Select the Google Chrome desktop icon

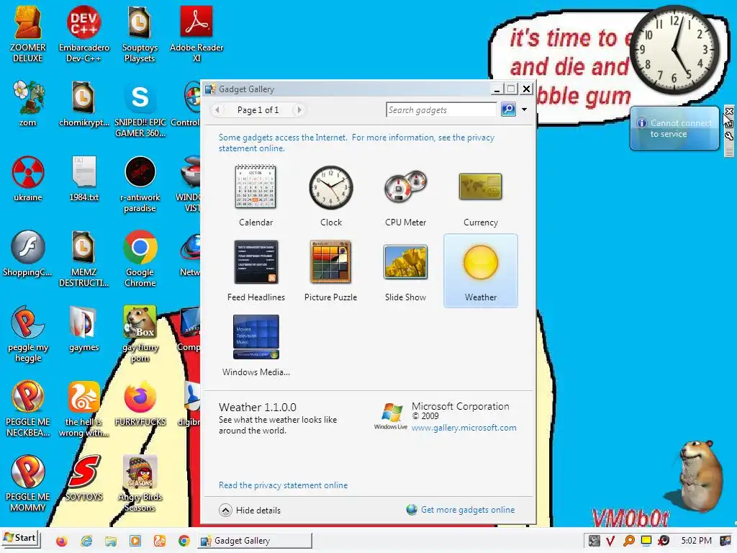140,258
